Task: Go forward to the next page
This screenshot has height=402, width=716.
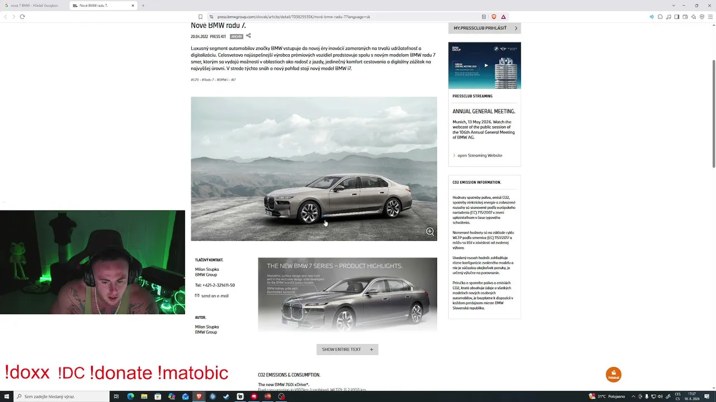Action: tap(13, 17)
